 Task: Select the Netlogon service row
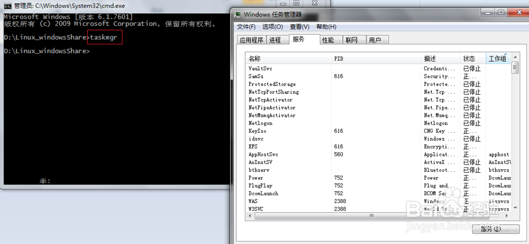pyautogui.click(x=379, y=123)
